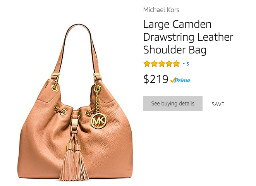Viewport: 256px width, 186px height.
Task: Click the middle rating star
Action: coord(162,64)
